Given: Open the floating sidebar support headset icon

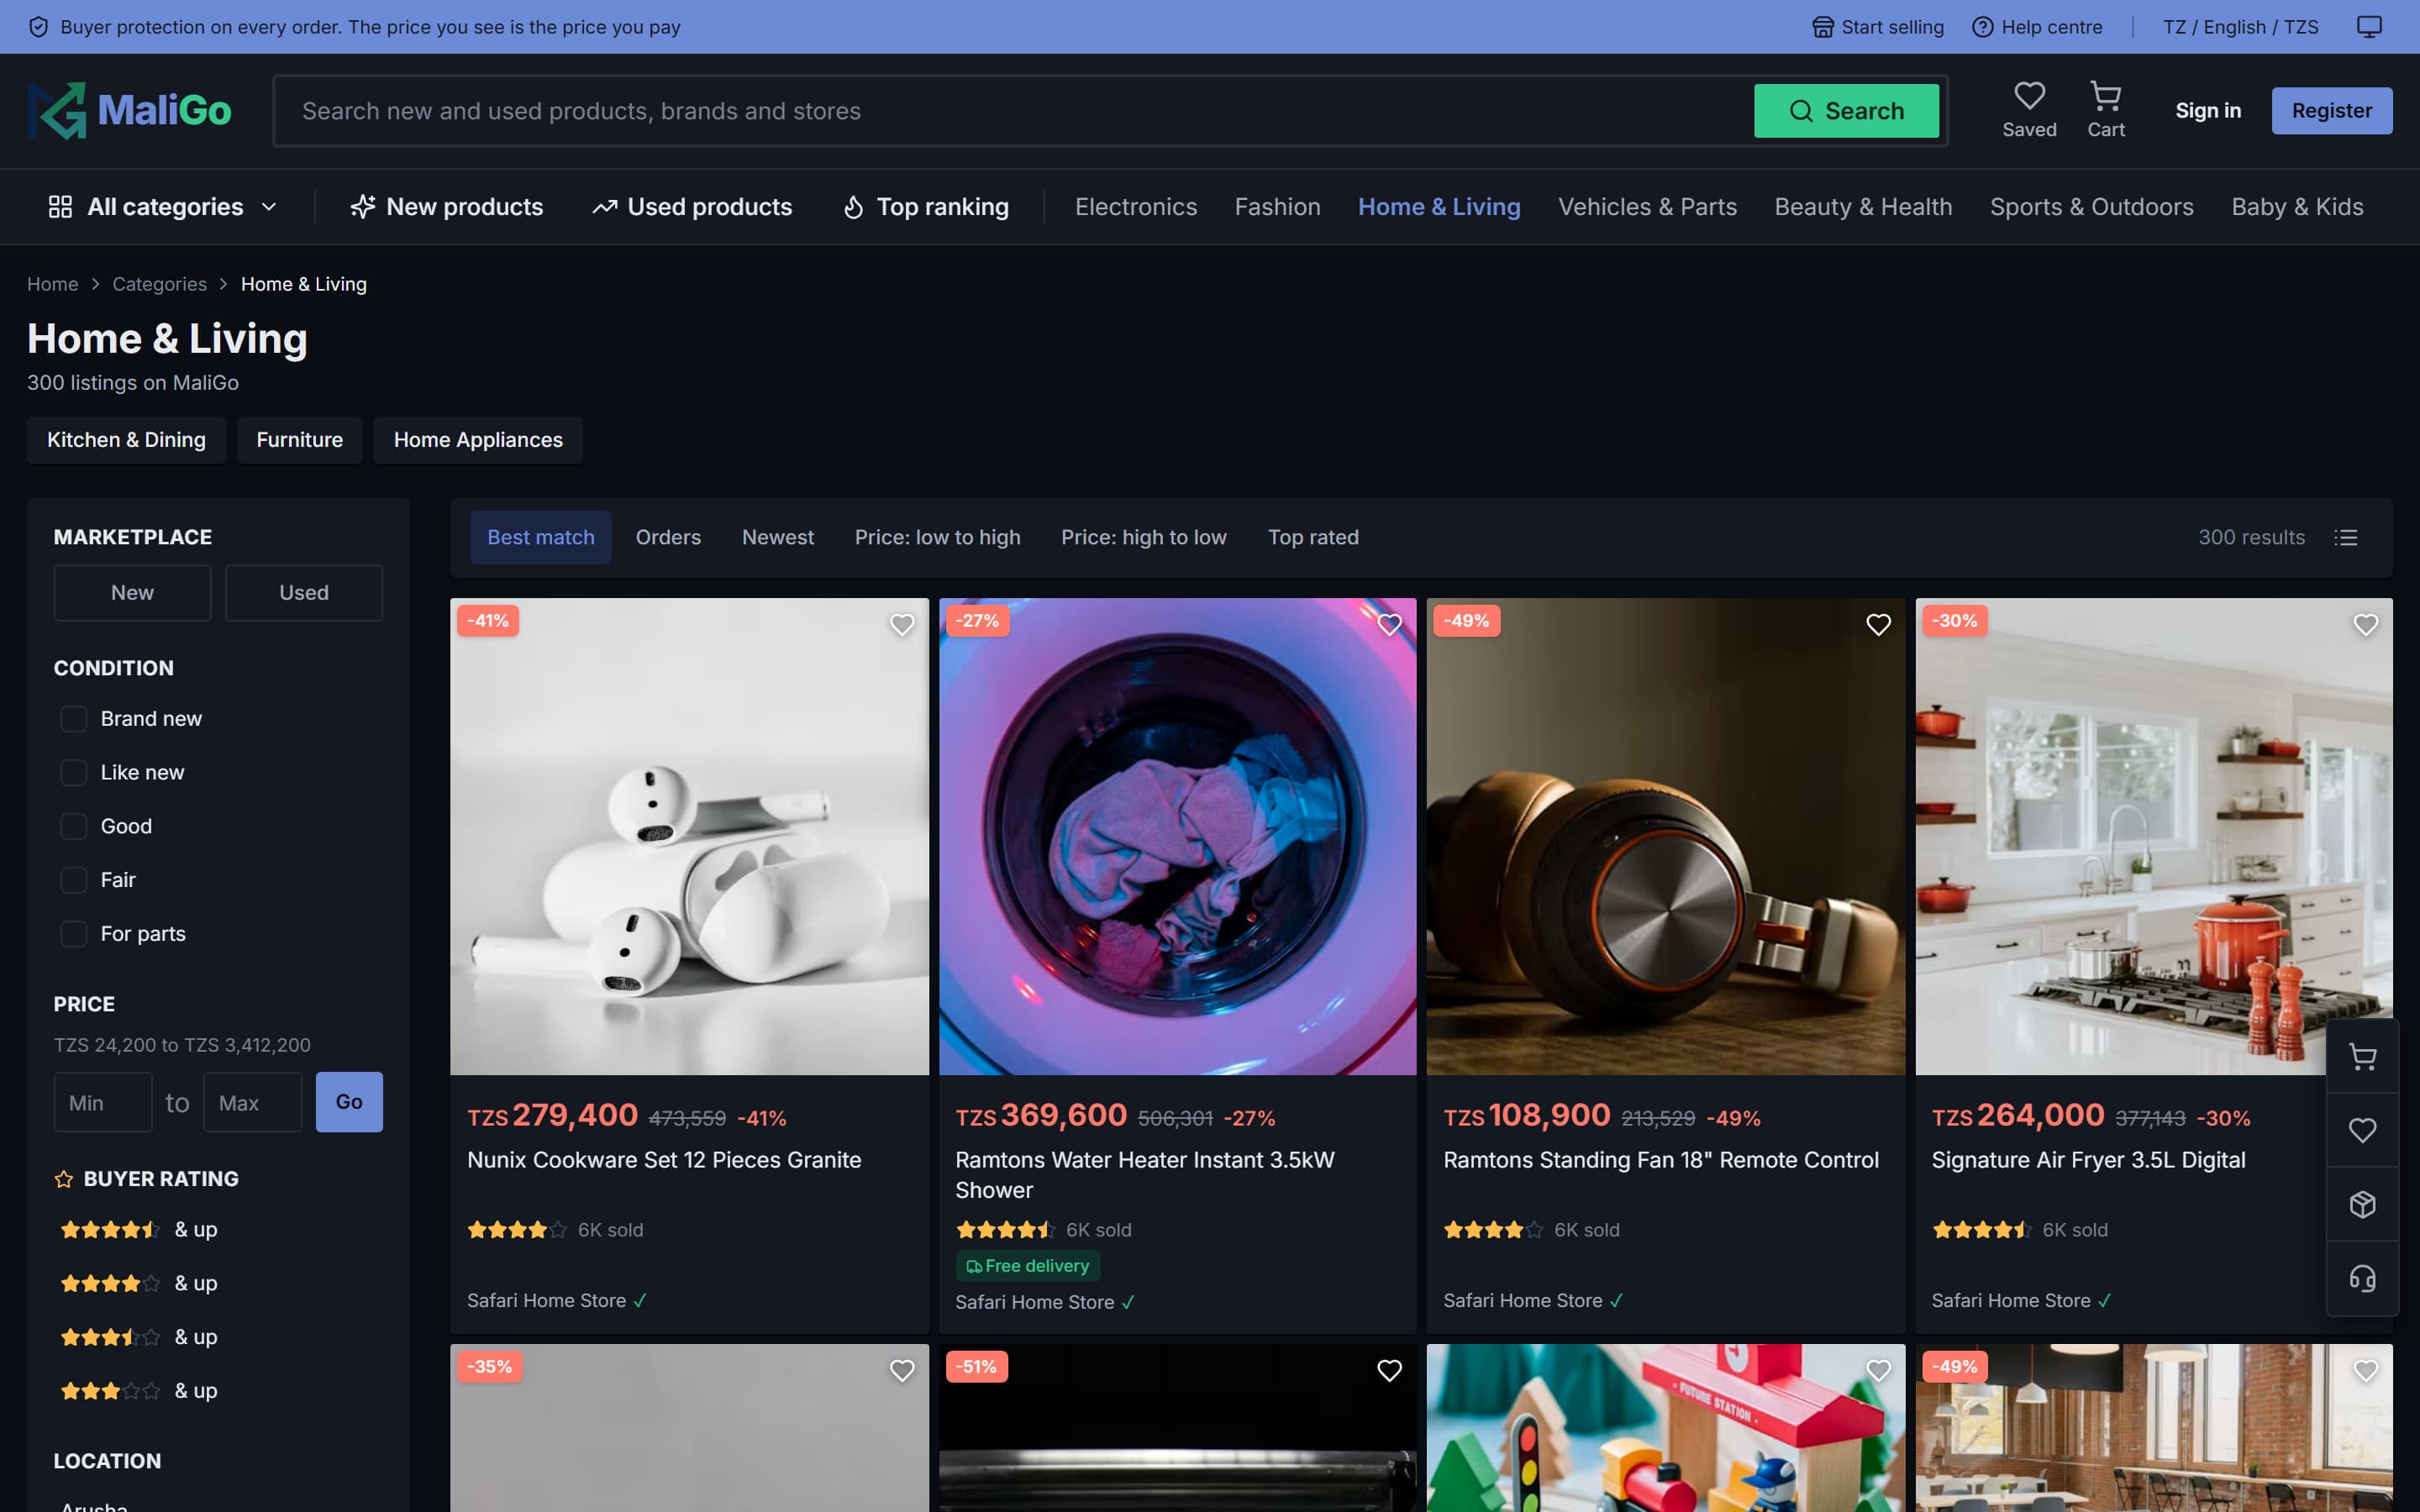Looking at the screenshot, I should coord(2362,1278).
